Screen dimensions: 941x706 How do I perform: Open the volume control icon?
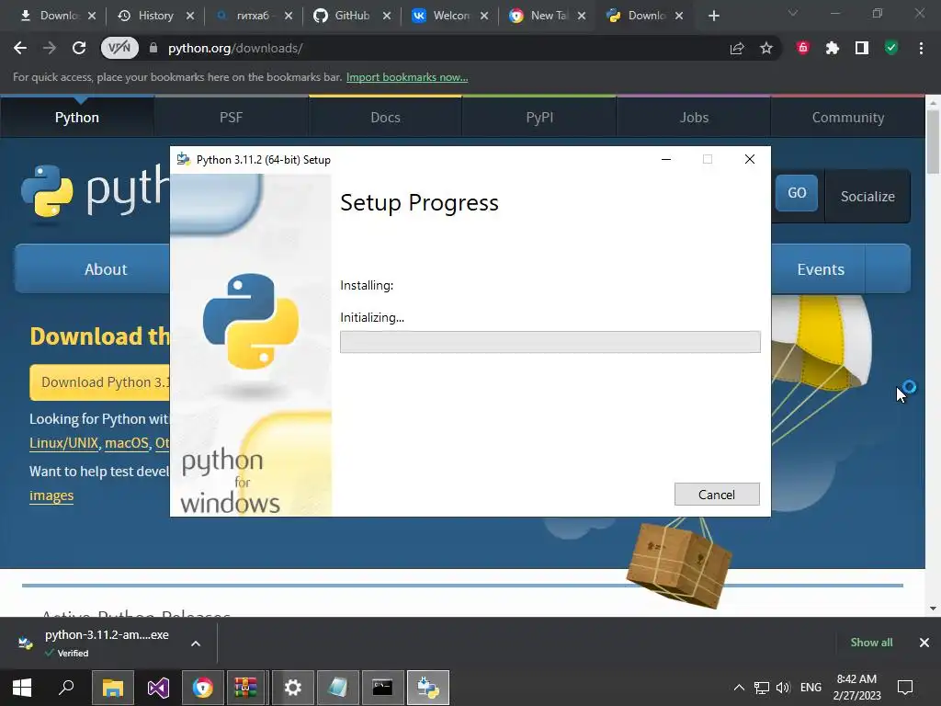pos(783,688)
